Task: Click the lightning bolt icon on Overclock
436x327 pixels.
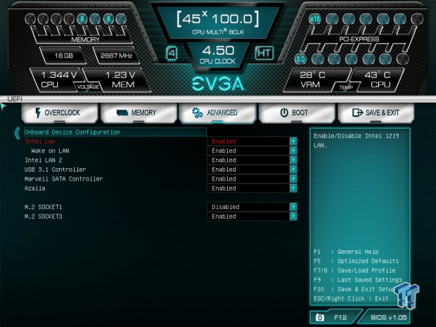Action: click(38, 113)
